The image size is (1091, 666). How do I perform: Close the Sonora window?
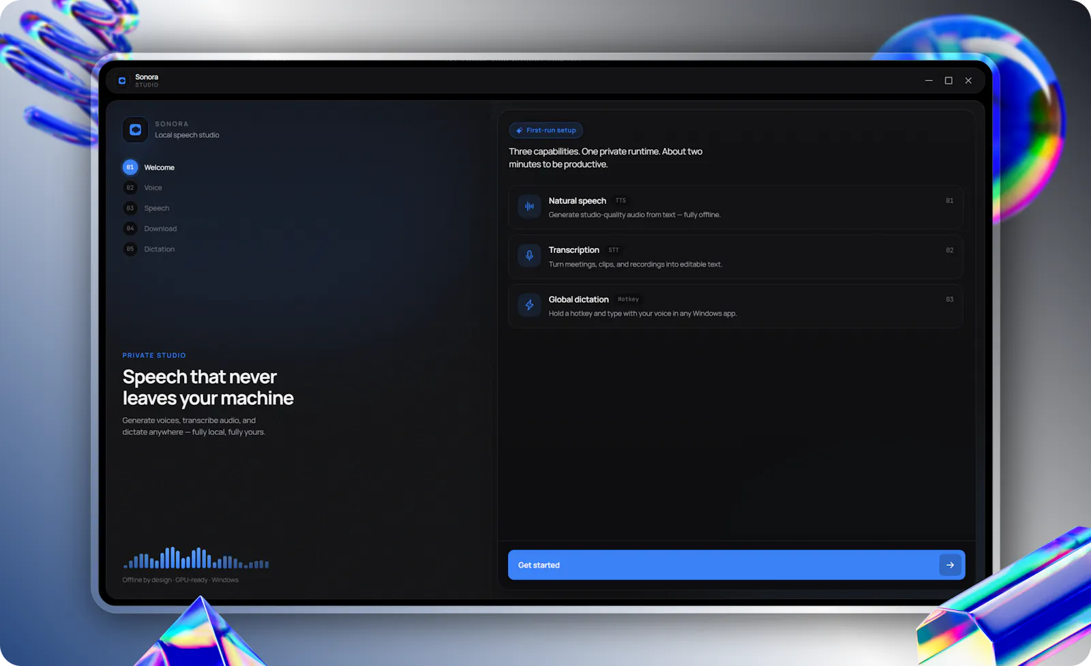(x=968, y=80)
